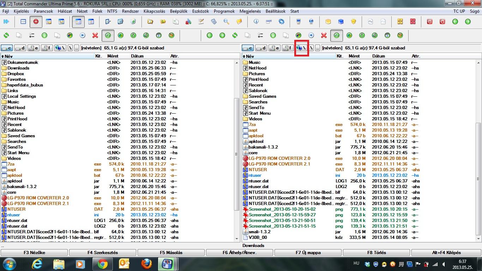
Task: Click the open yellow box unpack icon
Action: 354,22
